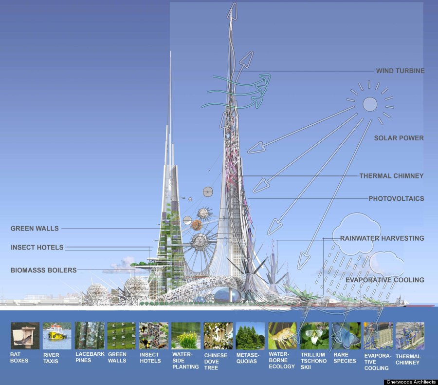Click the LACEBARK PINES caption text

click(90, 357)
